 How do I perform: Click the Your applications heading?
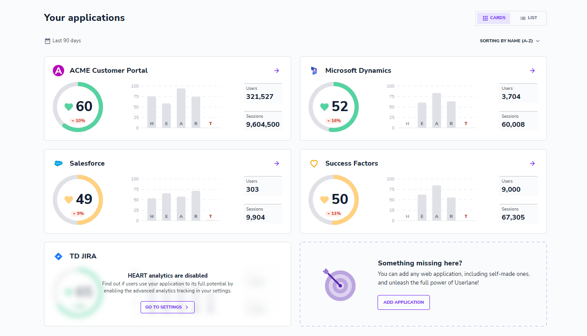tap(84, 18)
